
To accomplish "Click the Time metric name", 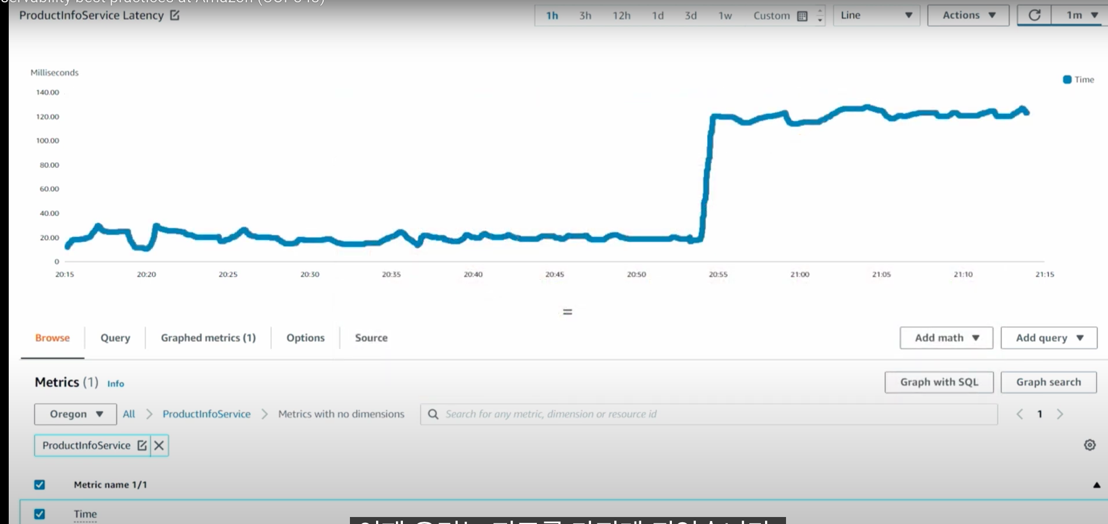I will coord(85,514).
